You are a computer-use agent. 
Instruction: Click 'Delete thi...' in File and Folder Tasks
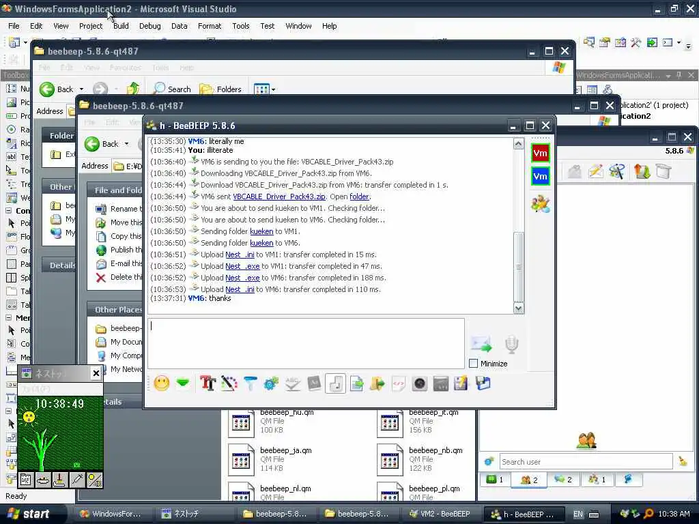point(119,277)
